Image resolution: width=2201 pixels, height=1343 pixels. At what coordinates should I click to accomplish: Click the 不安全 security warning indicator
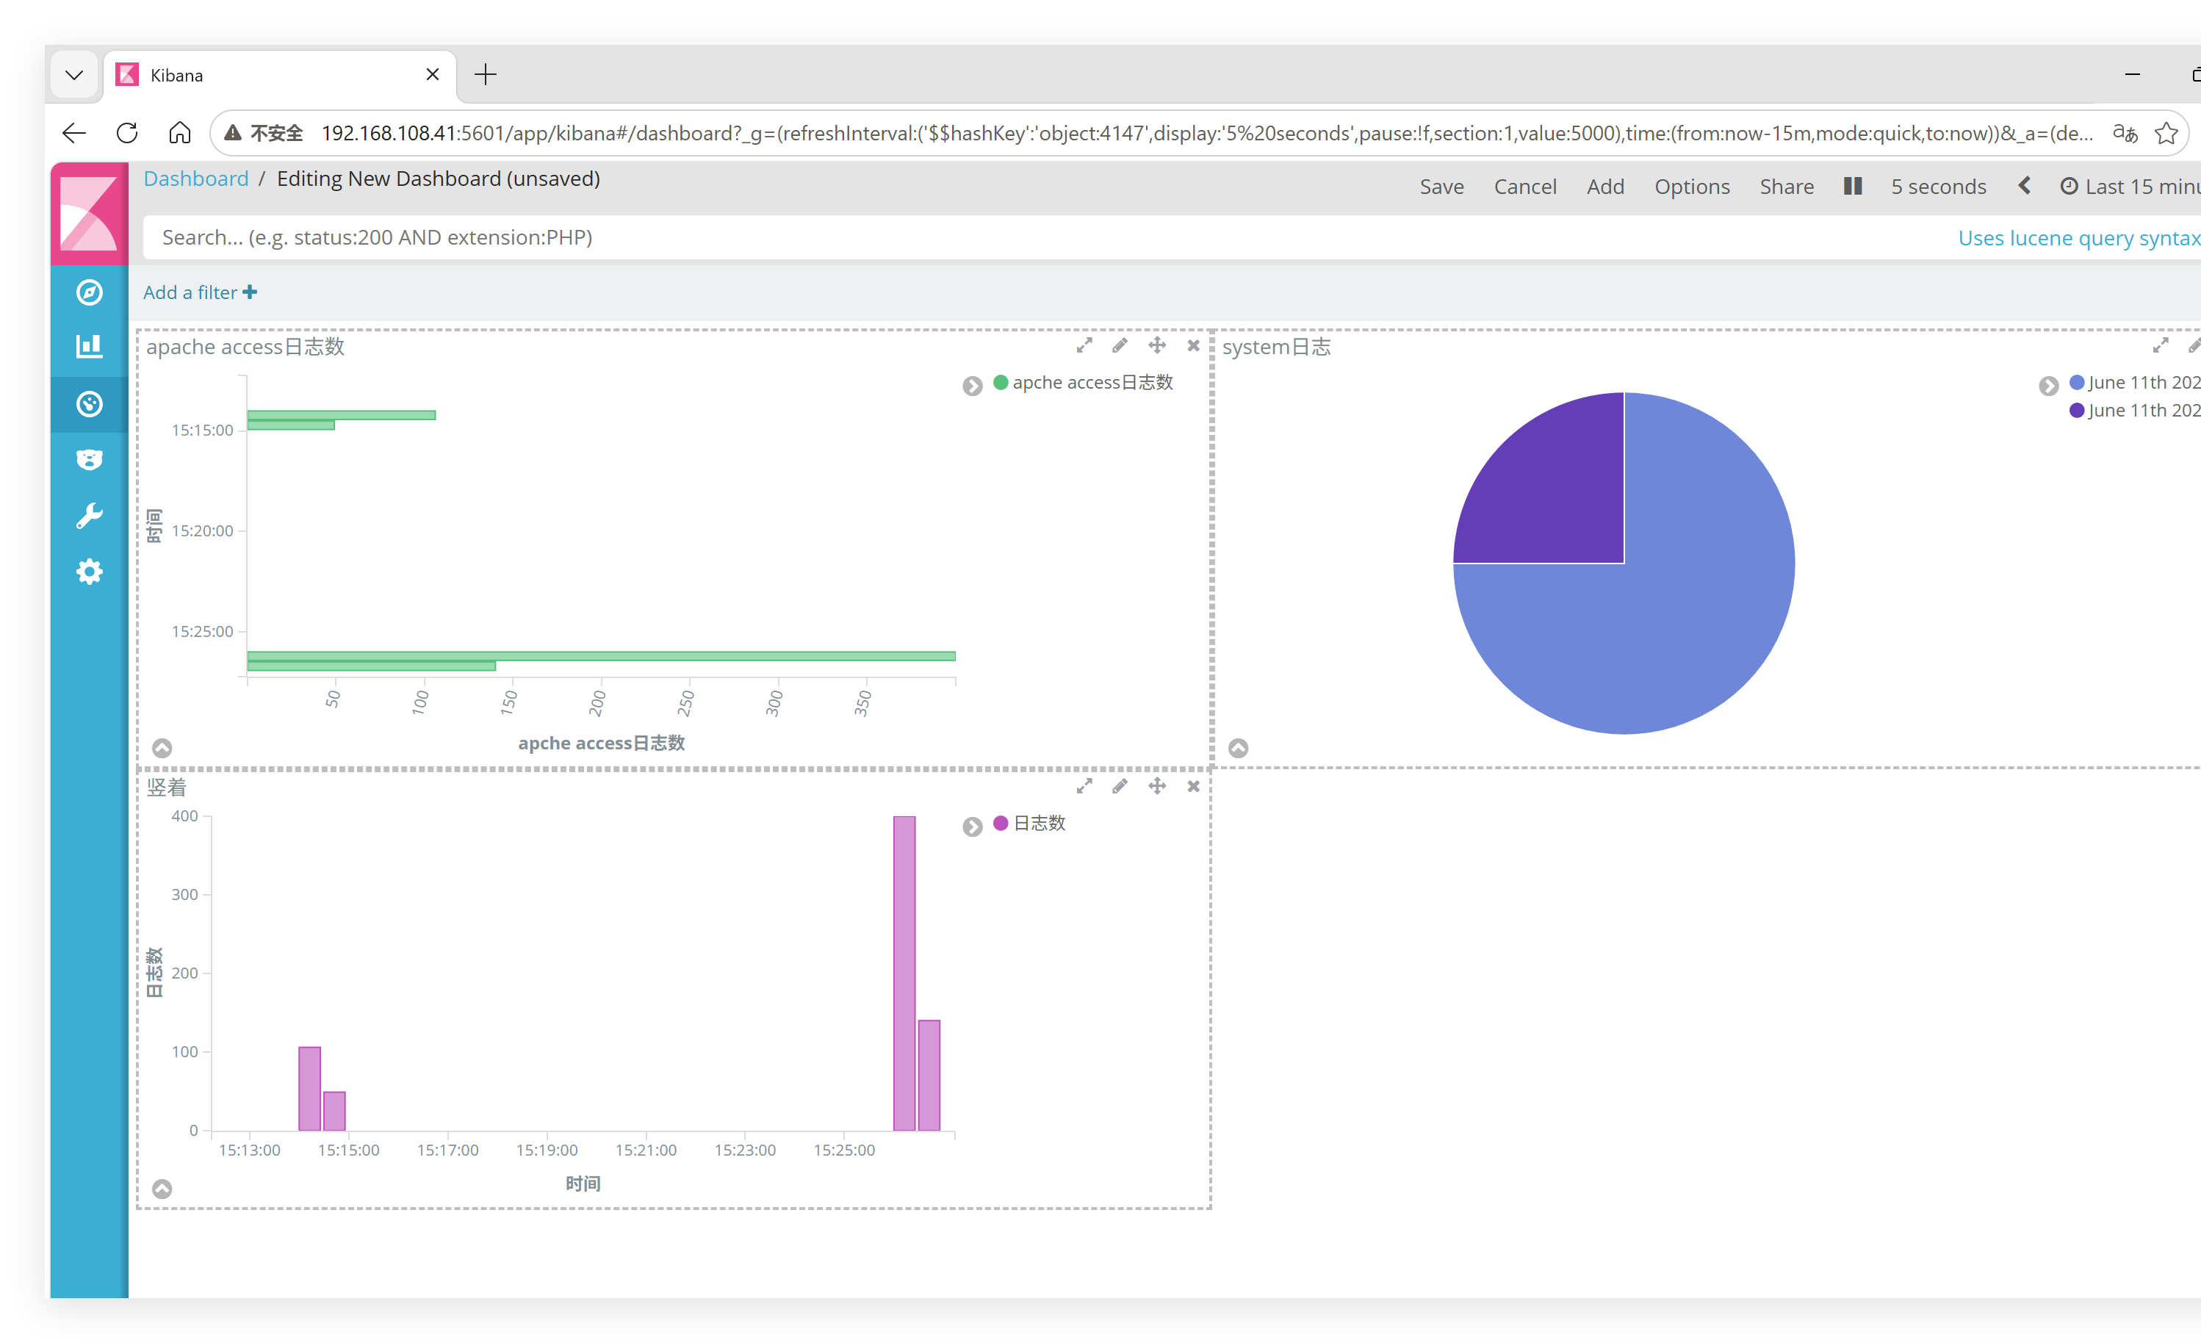(264, 133)
